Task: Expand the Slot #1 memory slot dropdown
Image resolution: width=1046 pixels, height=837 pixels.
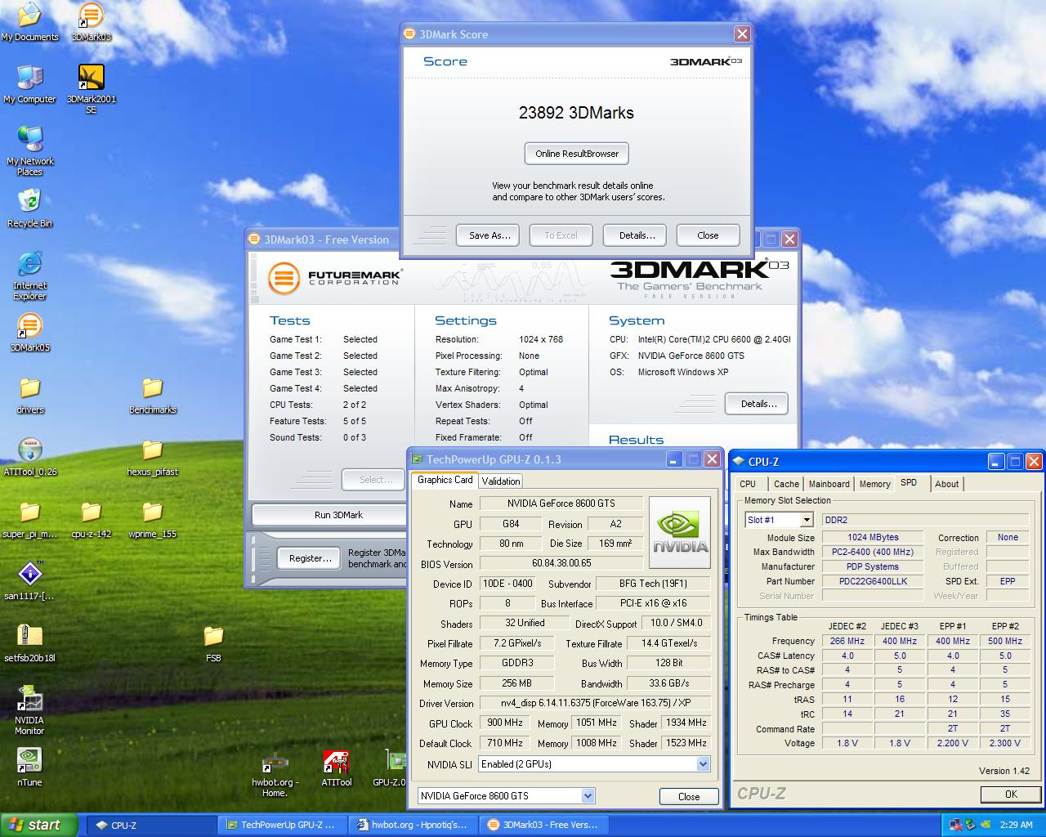Action: pyautogui.click(x=807, y=520)
